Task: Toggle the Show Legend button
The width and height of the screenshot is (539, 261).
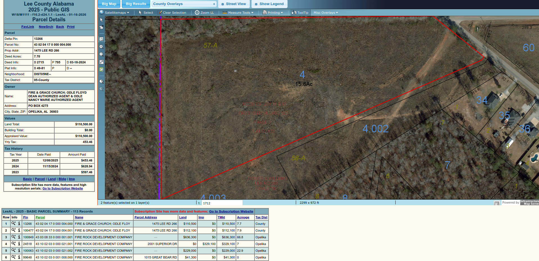Action: 269,4
